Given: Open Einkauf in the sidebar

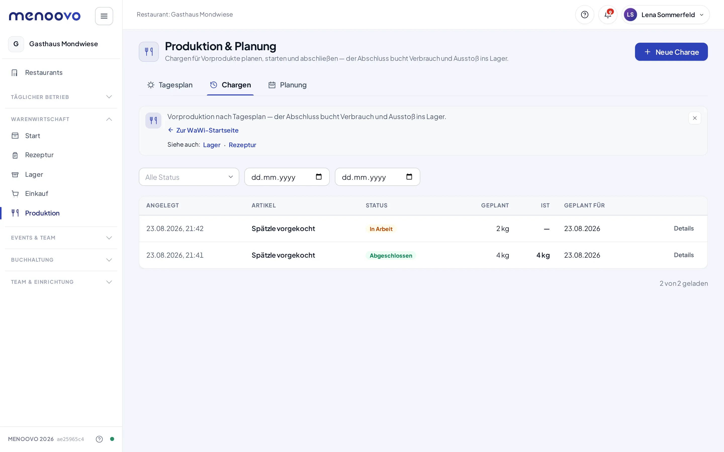Looking at the screenshot, I should coord(61,193).
